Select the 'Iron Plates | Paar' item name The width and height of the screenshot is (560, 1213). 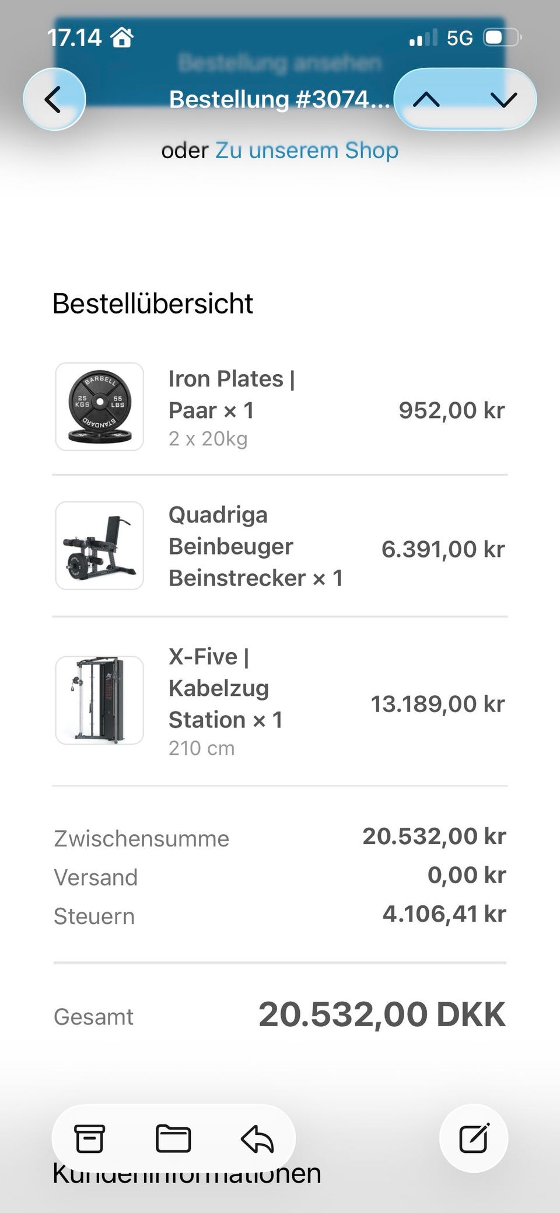click(x=232, y=395)
